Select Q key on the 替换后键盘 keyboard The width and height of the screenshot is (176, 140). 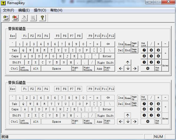(x=23, y=104)
